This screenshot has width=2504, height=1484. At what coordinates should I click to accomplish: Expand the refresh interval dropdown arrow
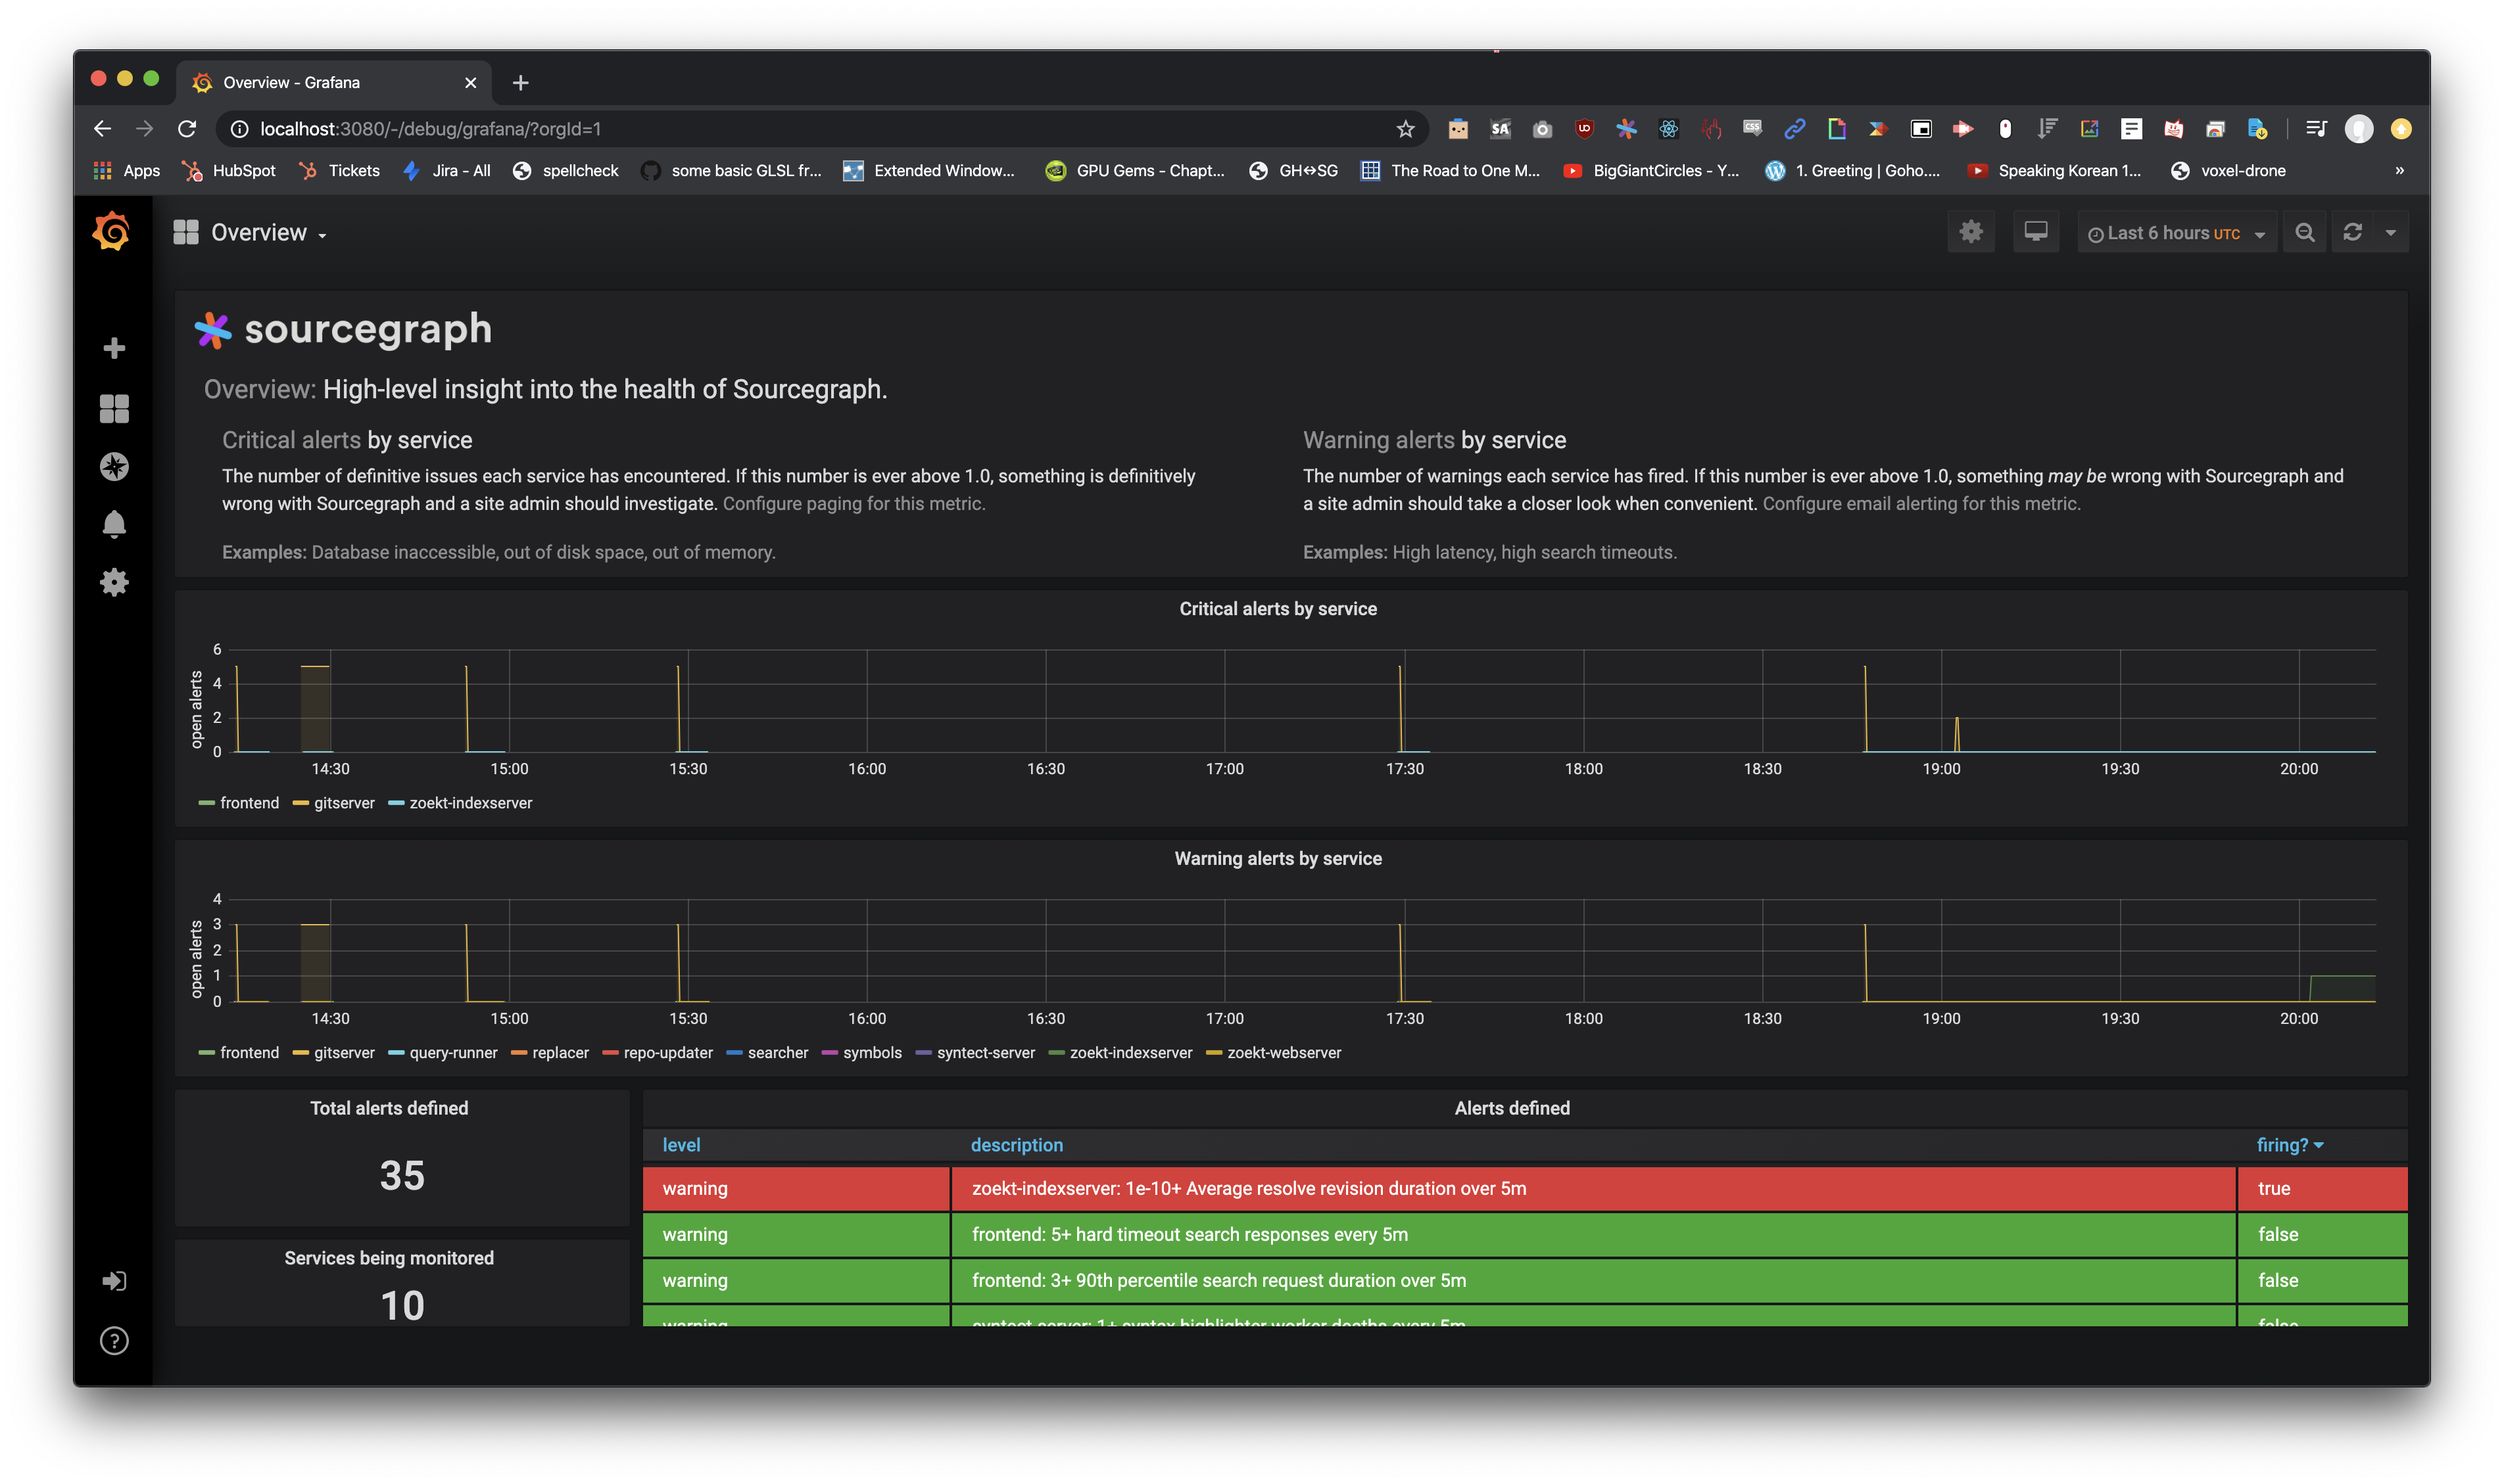tap(2390, 232)
